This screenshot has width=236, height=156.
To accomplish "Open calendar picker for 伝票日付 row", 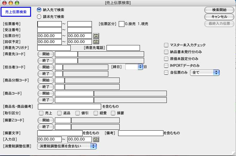I will [96, 36].
